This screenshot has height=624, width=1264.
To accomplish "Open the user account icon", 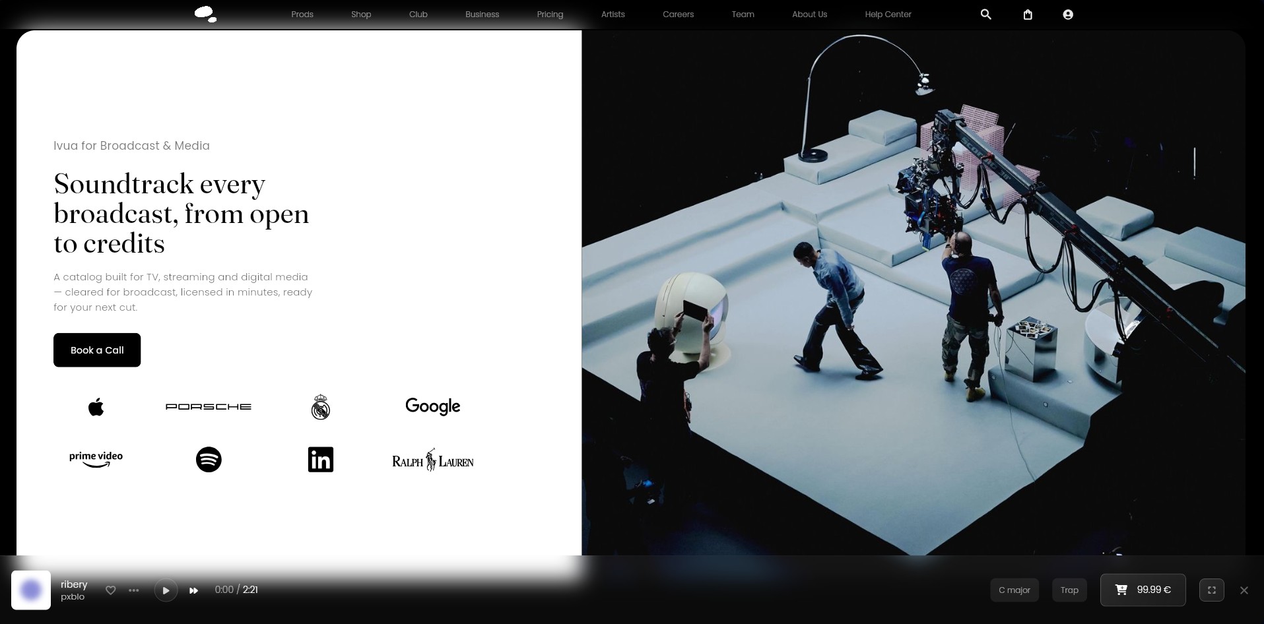I will [x=1068, y=15].
